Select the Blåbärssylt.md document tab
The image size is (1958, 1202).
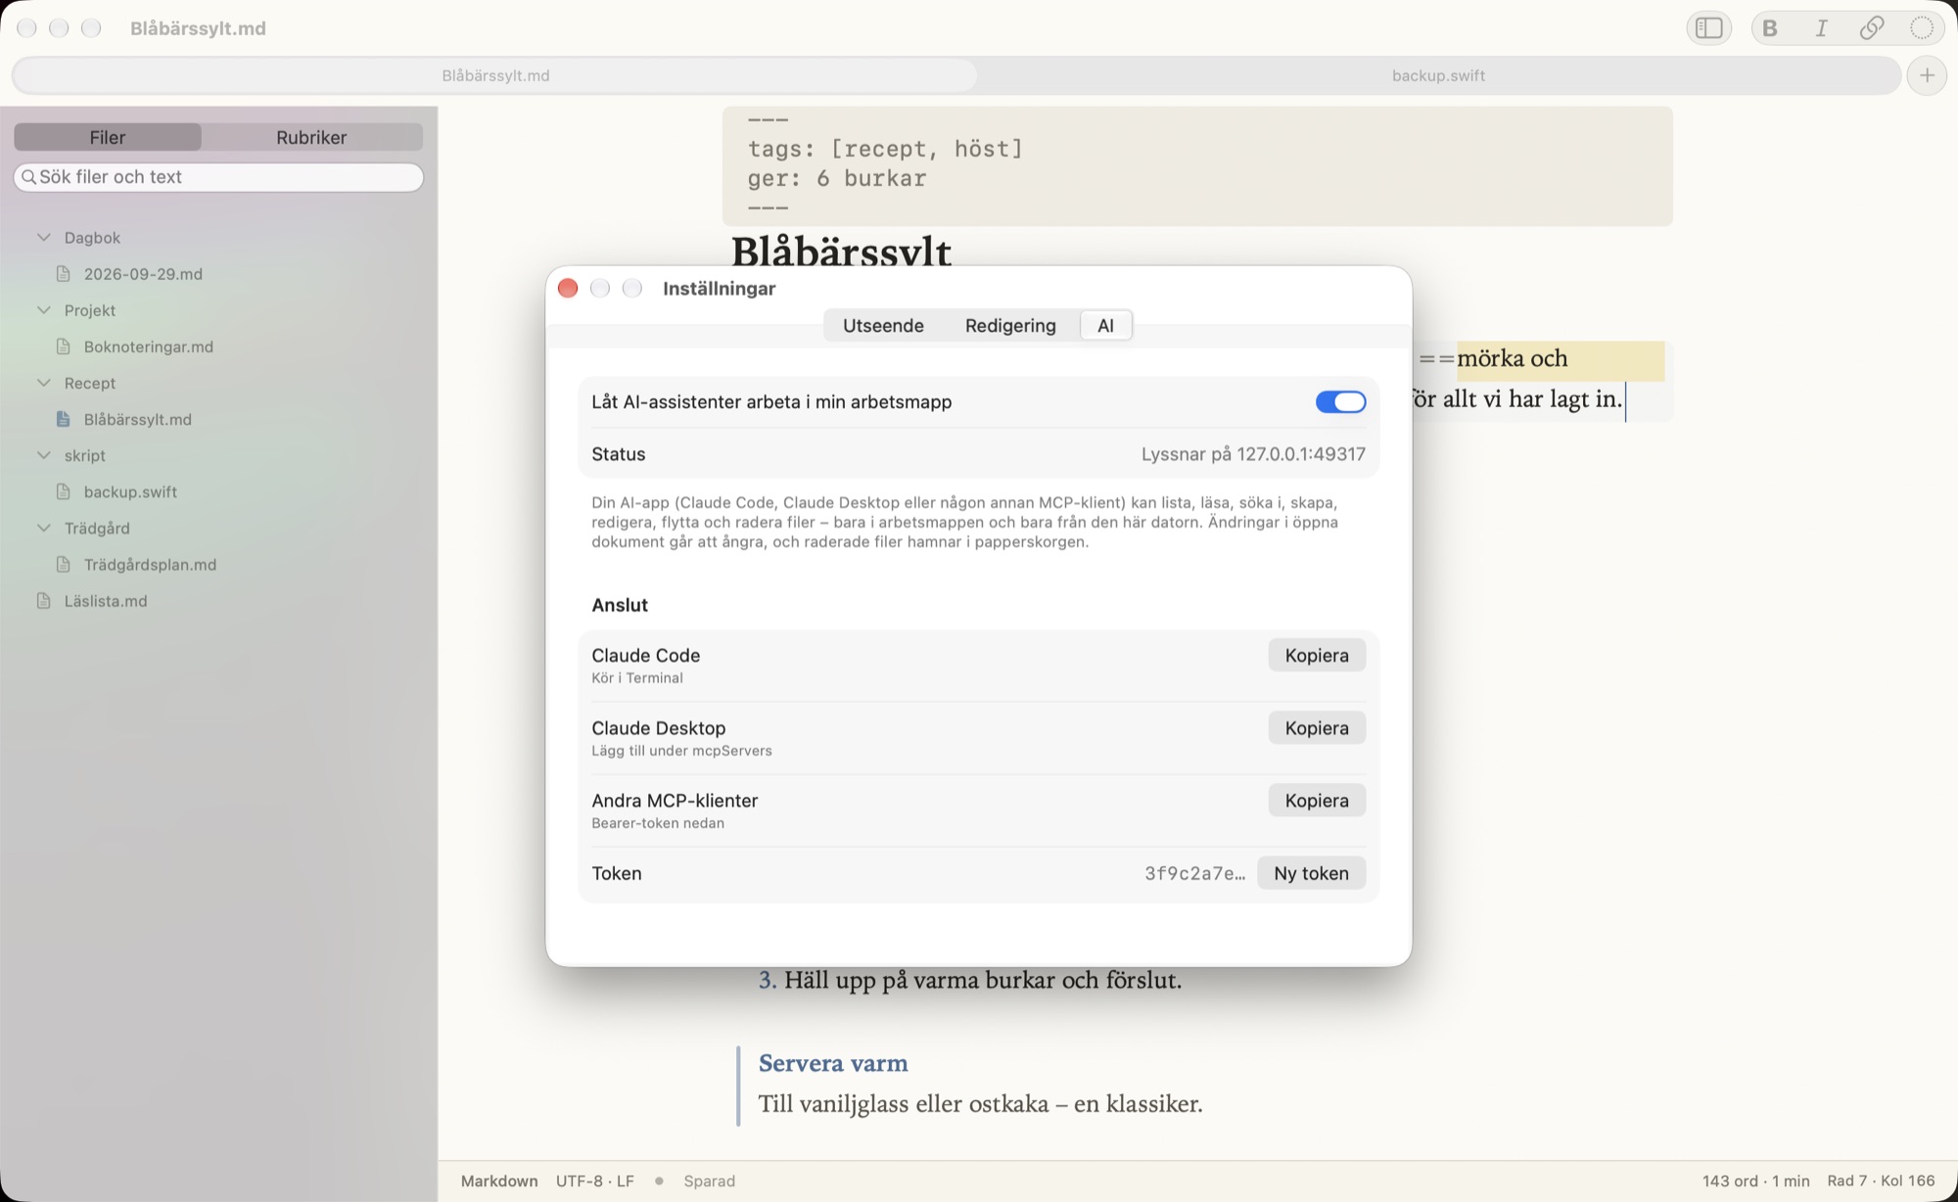(x=495, y=75)
